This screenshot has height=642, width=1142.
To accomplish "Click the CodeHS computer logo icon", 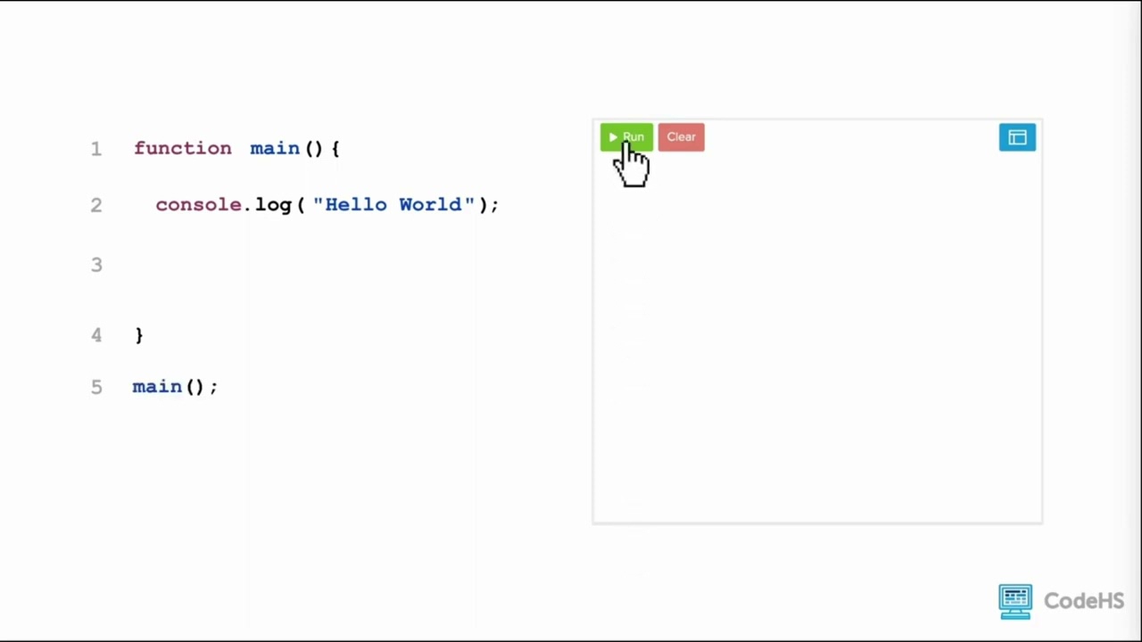I will coord(1015,601).
